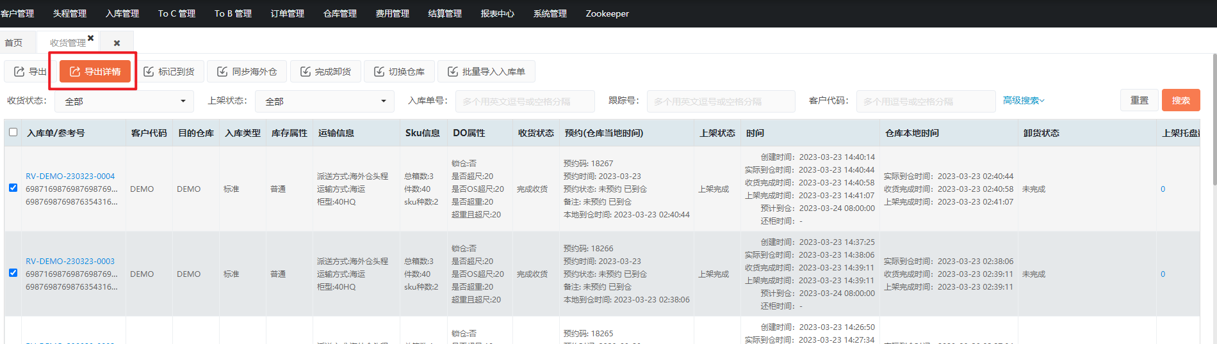Click the orange 搜索 search button

[x=1181, y=100]
